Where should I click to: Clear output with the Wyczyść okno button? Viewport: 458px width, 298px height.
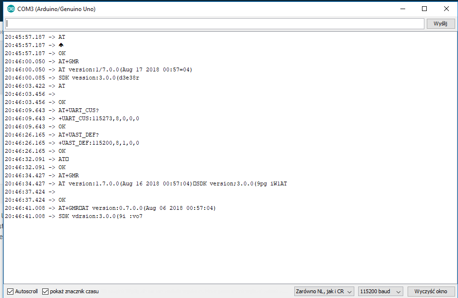pyautogui.click(x=431, y=291)
